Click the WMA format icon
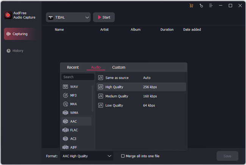 pos(65,113)
